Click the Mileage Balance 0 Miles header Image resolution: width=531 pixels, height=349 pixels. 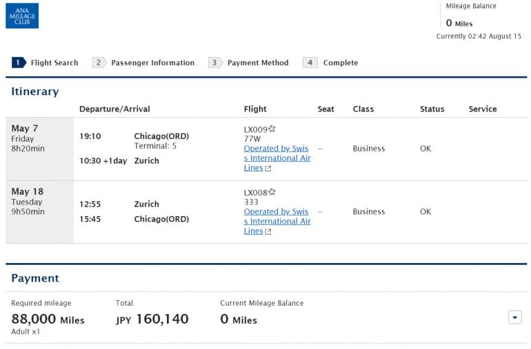(x=470, y=17)
